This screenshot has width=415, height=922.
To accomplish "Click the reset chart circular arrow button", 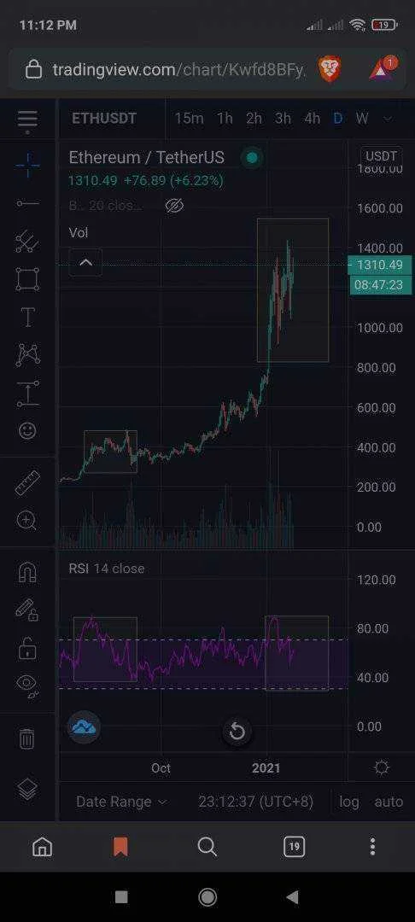I will (237, 732).
